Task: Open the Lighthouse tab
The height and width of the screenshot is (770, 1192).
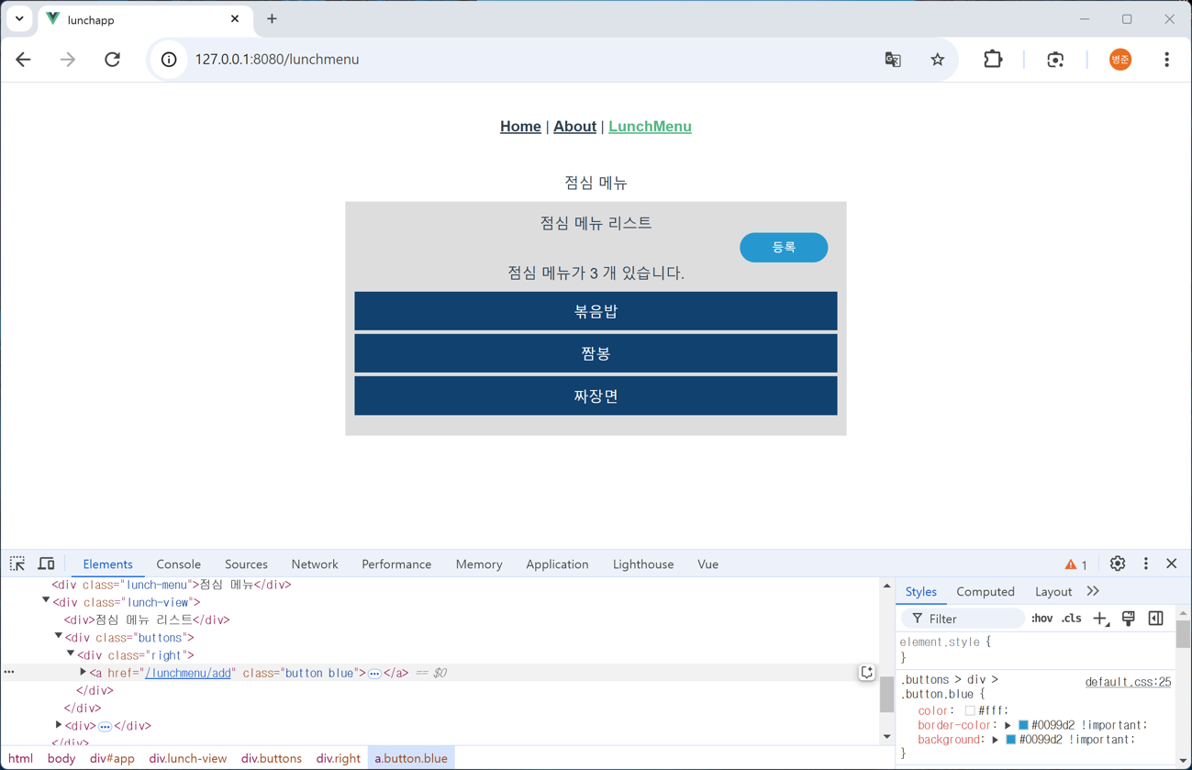Action: [x=643, y=564]
